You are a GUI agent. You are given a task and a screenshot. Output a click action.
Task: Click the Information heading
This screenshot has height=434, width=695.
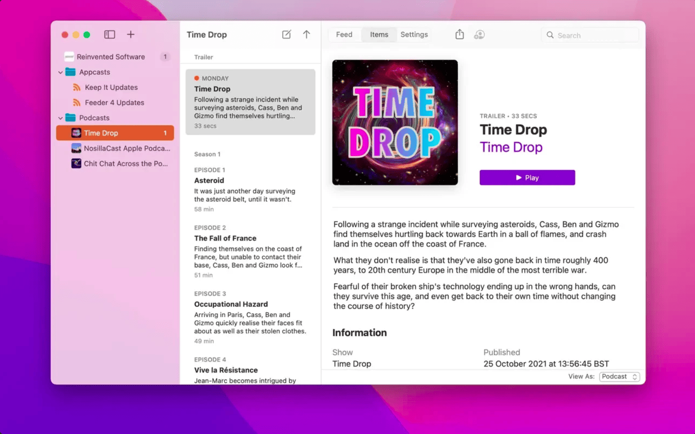point(359,333)
